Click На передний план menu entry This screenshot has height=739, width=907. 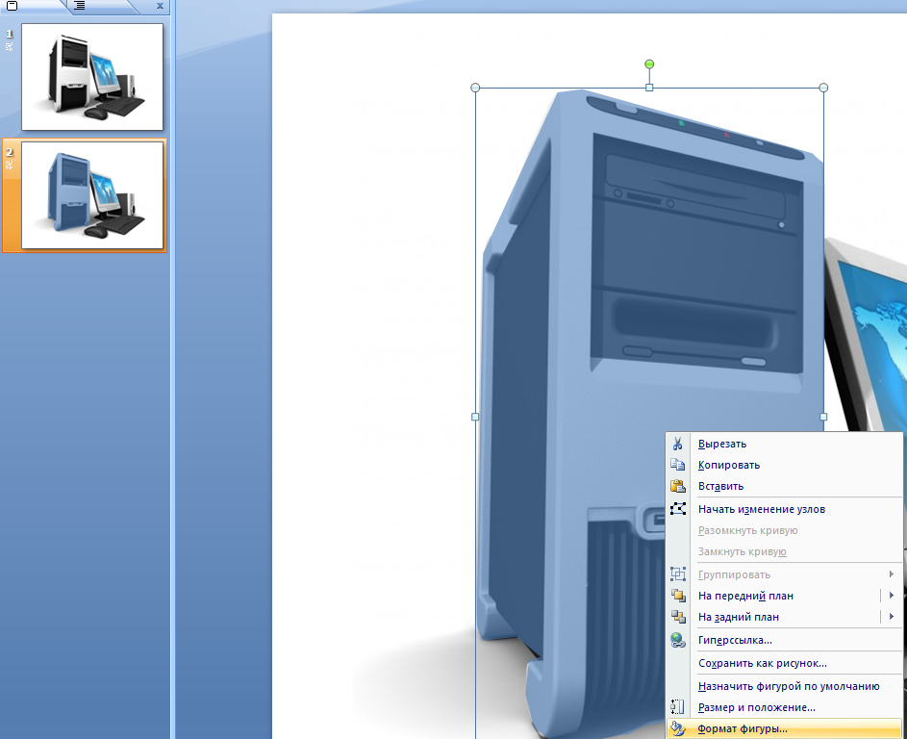tap(745, 596)
